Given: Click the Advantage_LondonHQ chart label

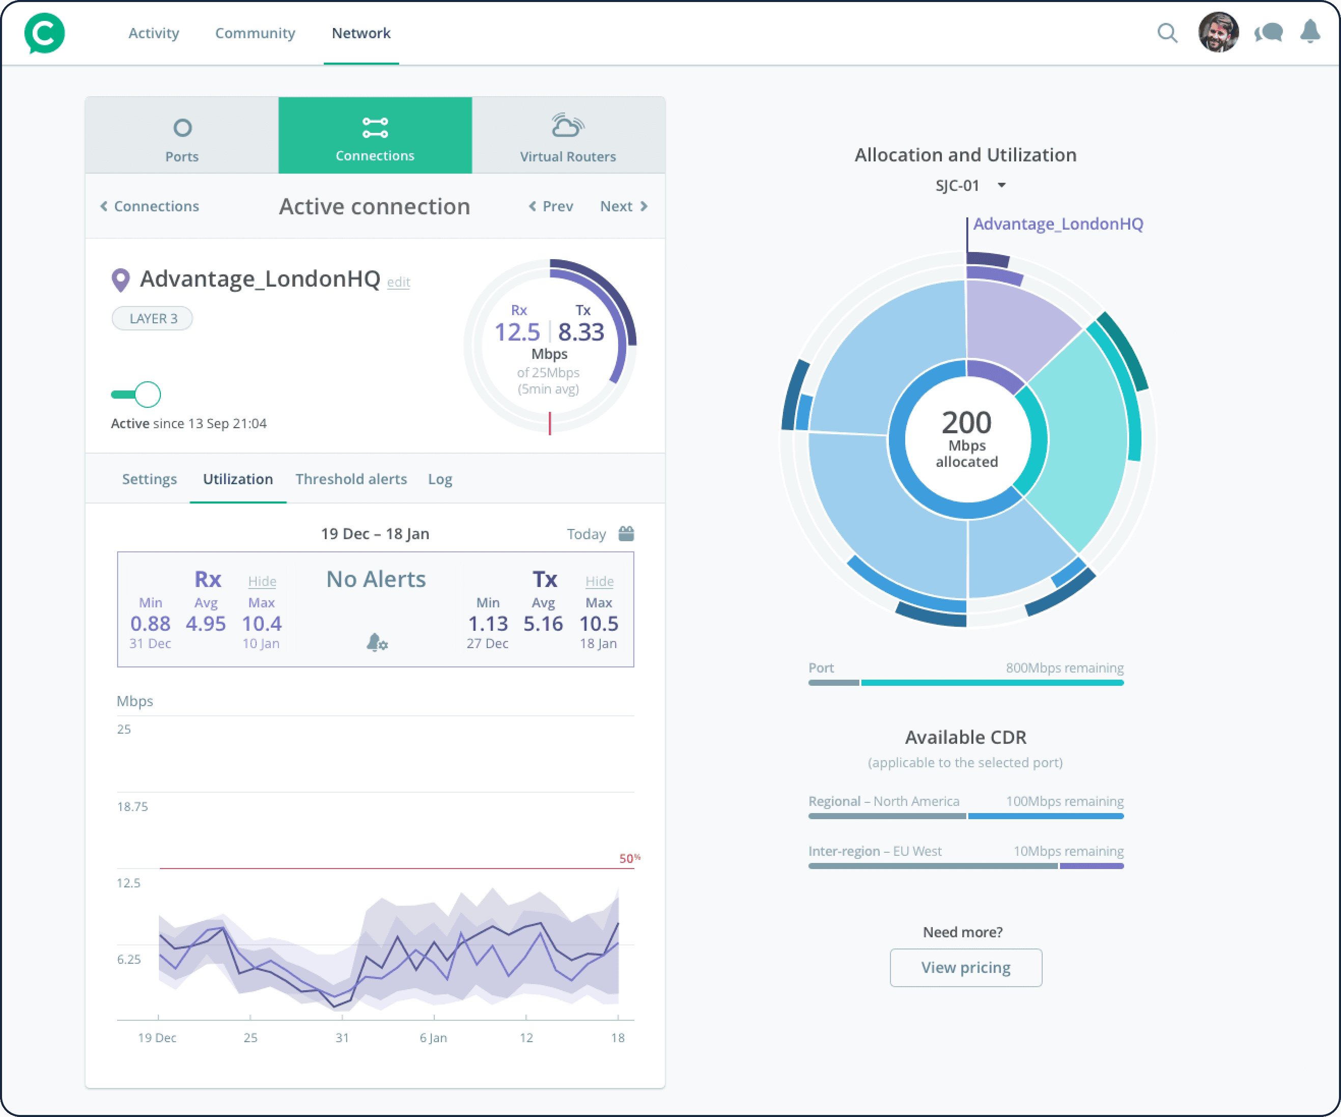Looking at the screenshot, I should [x=1057, y=224].
